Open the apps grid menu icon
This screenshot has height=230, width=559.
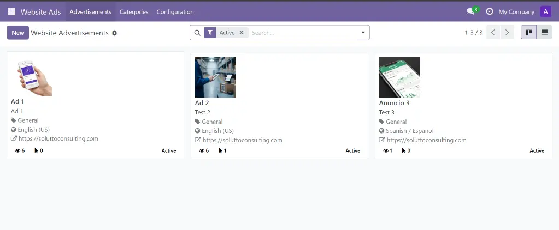coord(11,11)
